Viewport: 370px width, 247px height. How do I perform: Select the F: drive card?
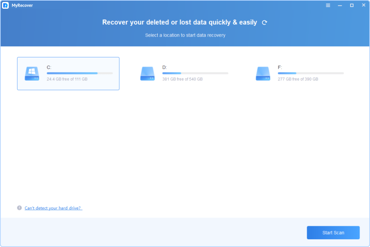pos(299,73)
